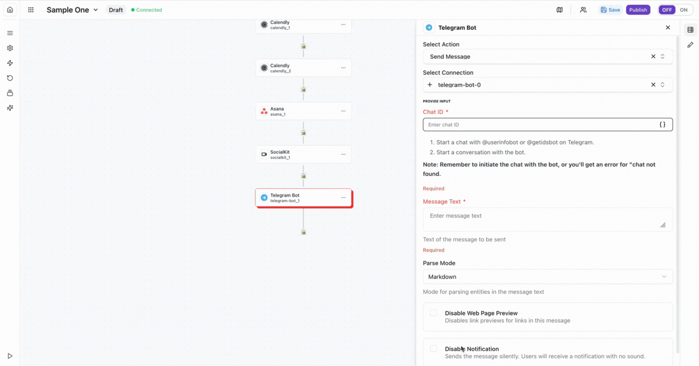The width and height of the screenshot is (699, 366).
Task: Click the Publish button
Action: click(638, 10)
